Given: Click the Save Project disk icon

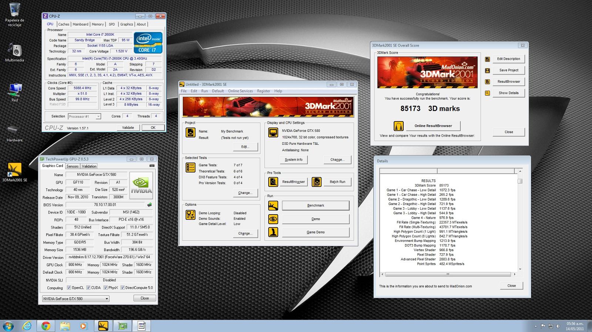Looking at the screenshot, I should click(x=488, y=70).
